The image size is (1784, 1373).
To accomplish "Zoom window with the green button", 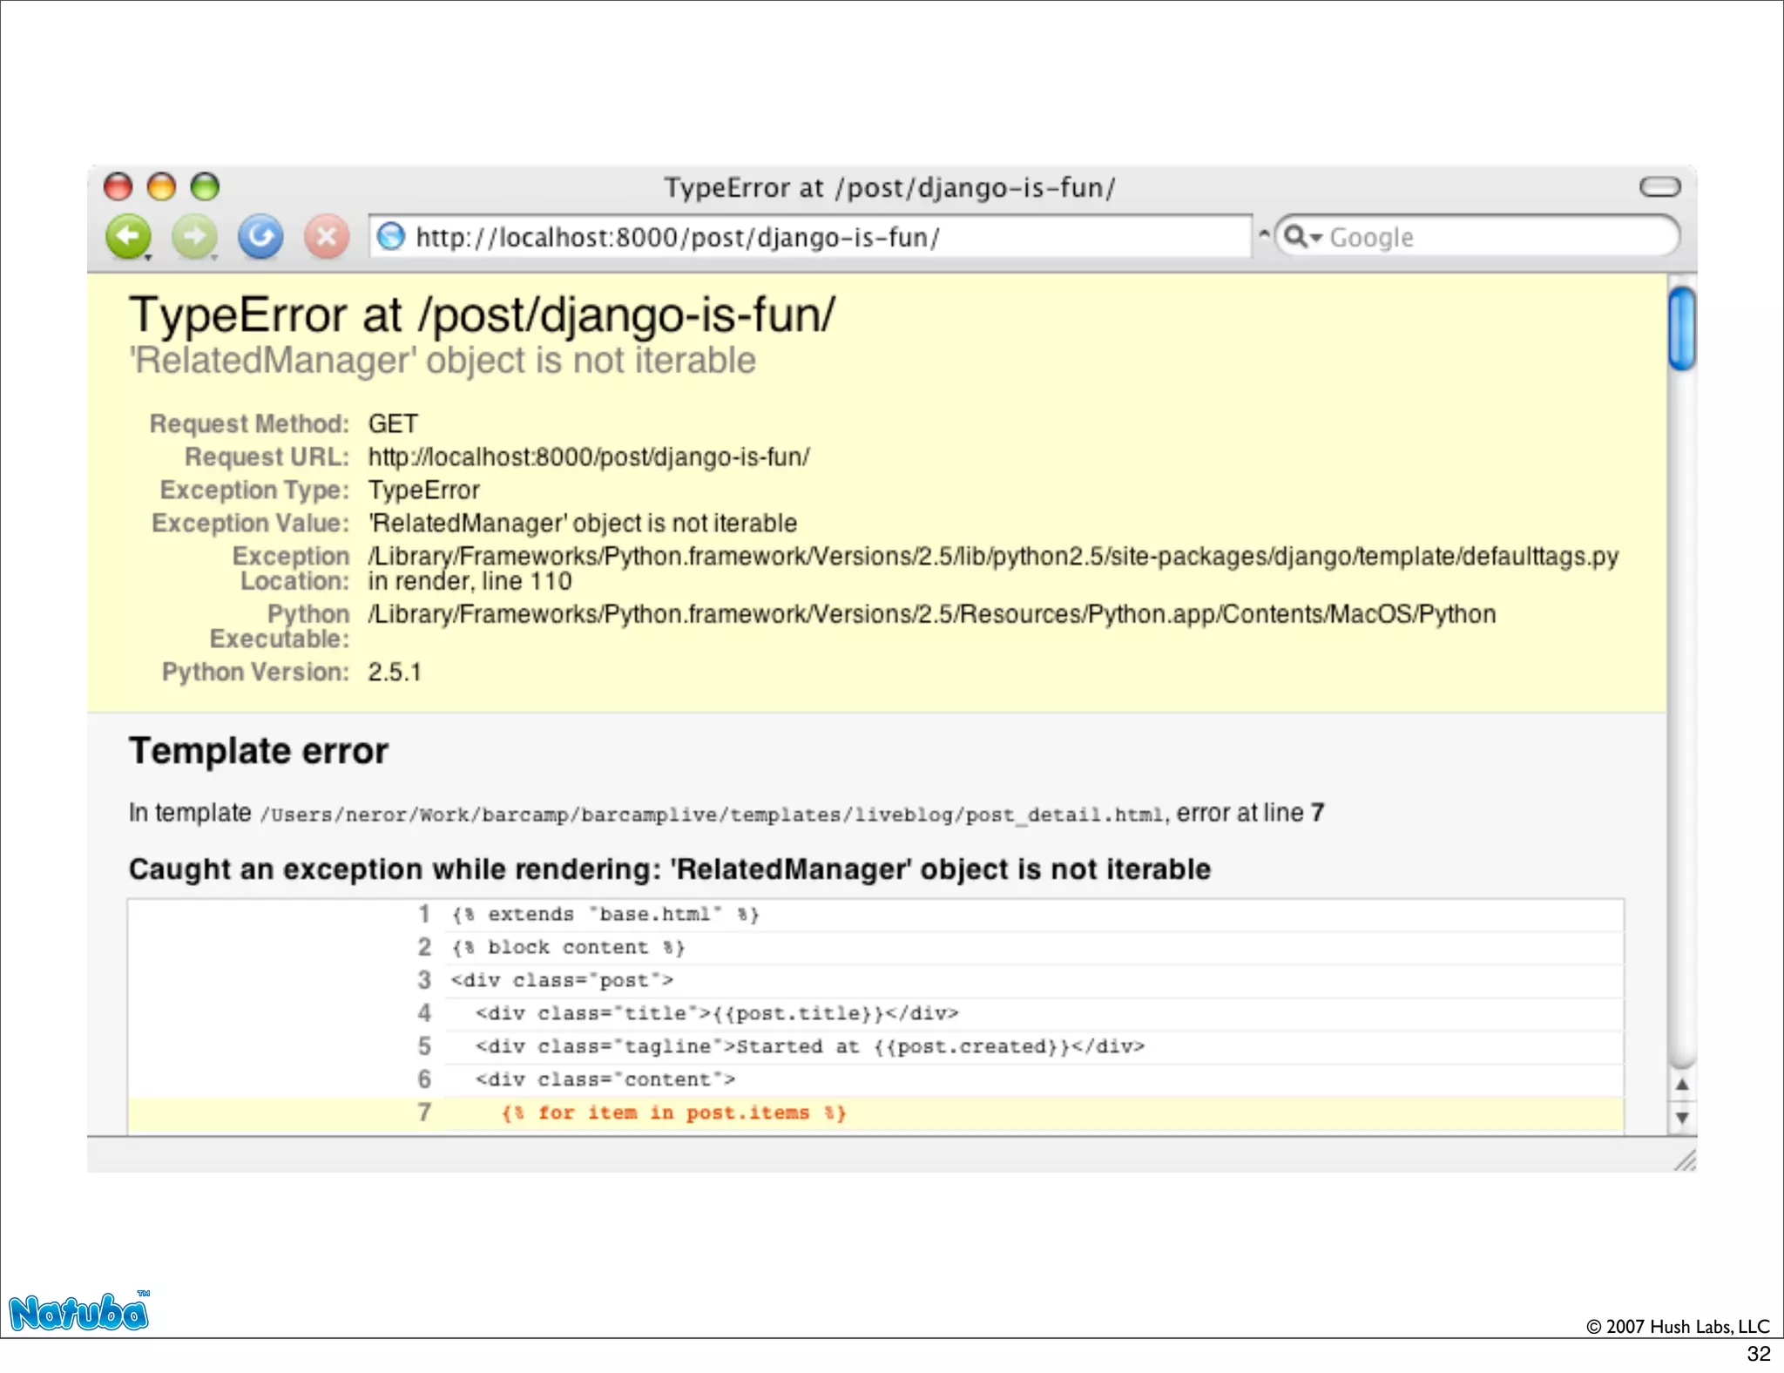I will pyautogui.click(x=205, y=186).
